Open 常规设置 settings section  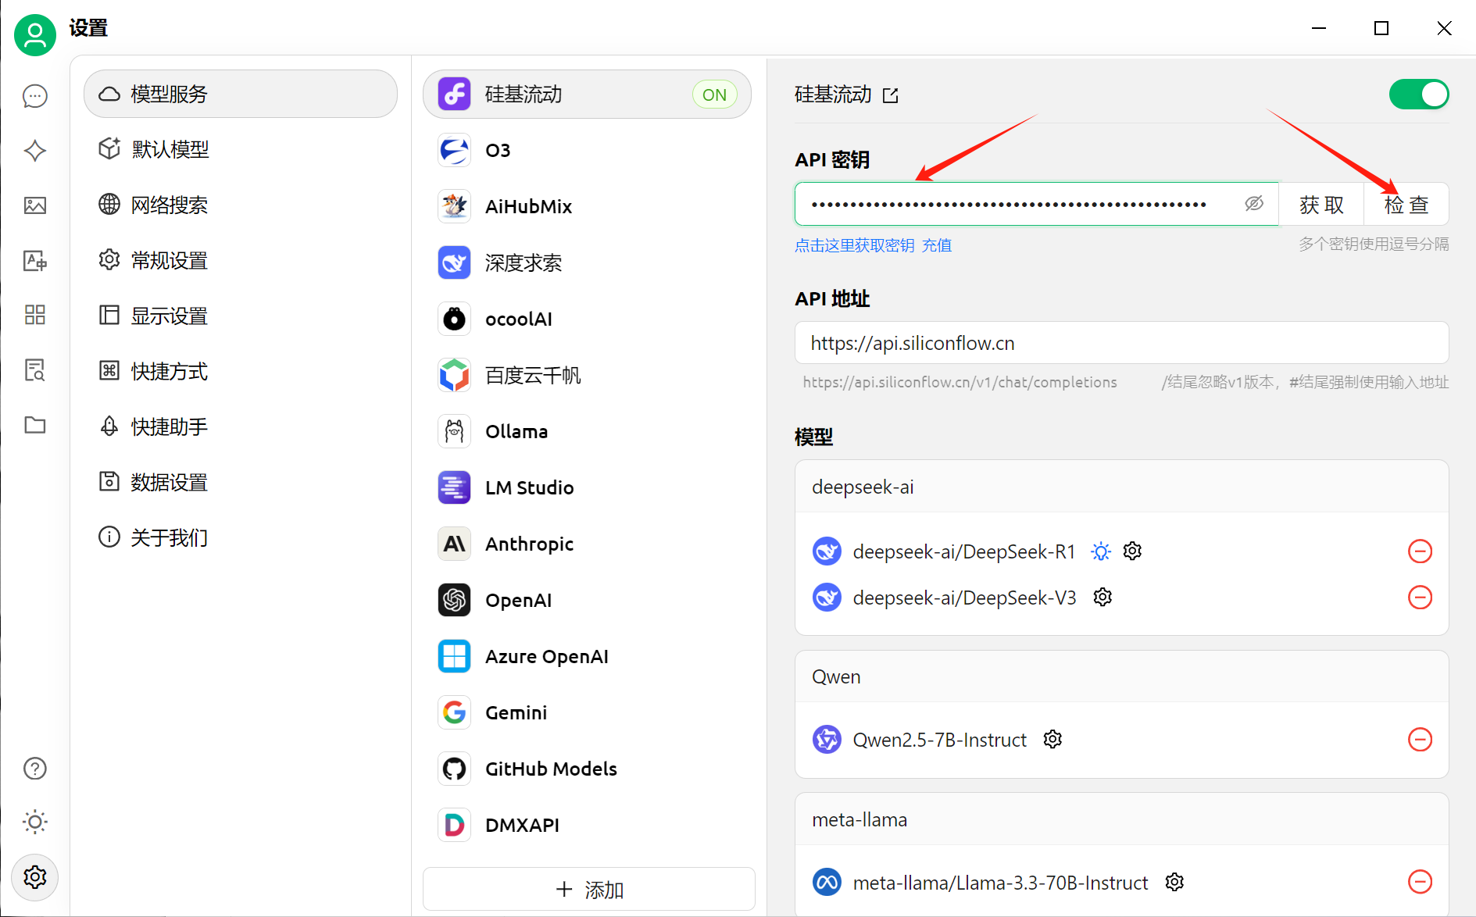point(241,260)
